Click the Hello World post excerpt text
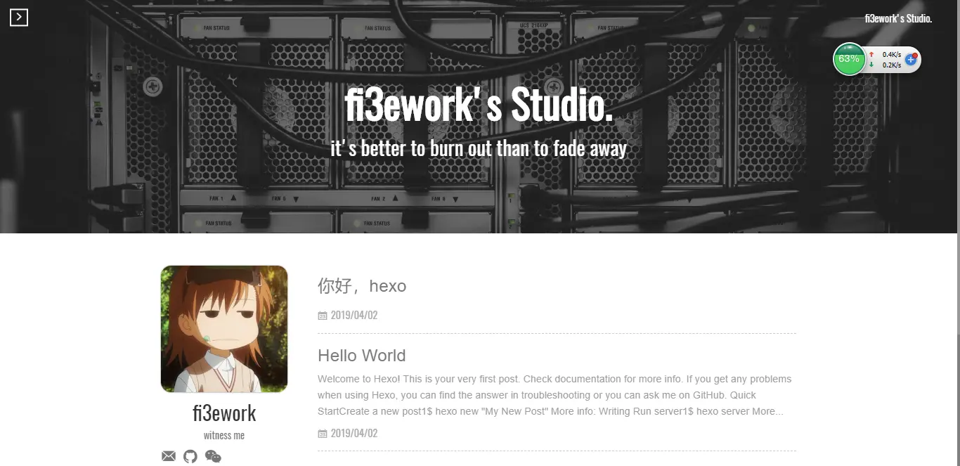 (554, 395)
